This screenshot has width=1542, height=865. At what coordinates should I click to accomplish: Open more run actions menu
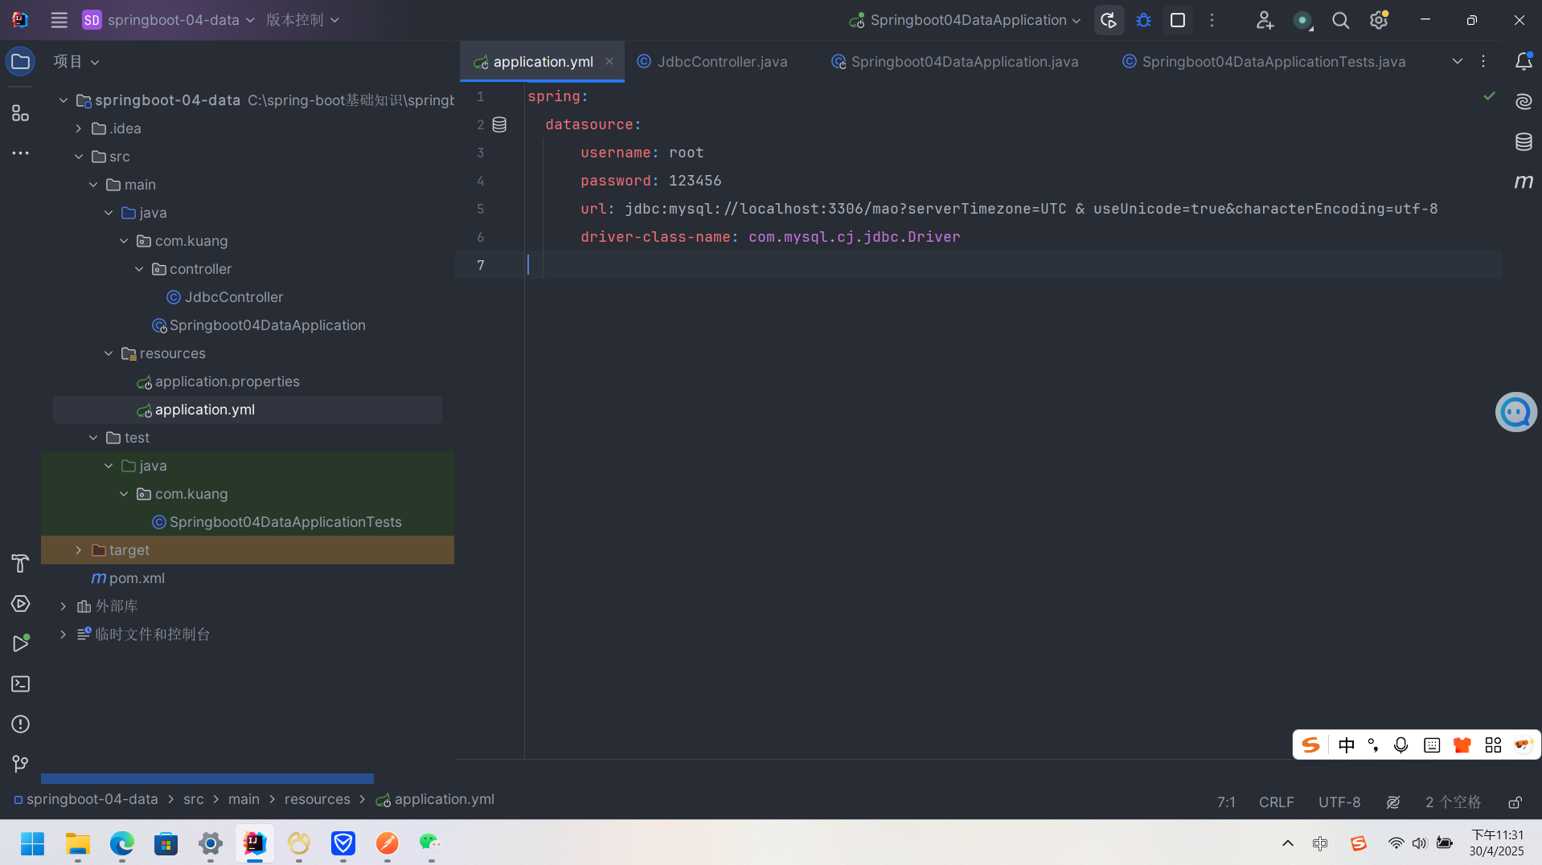[1212, 20]
